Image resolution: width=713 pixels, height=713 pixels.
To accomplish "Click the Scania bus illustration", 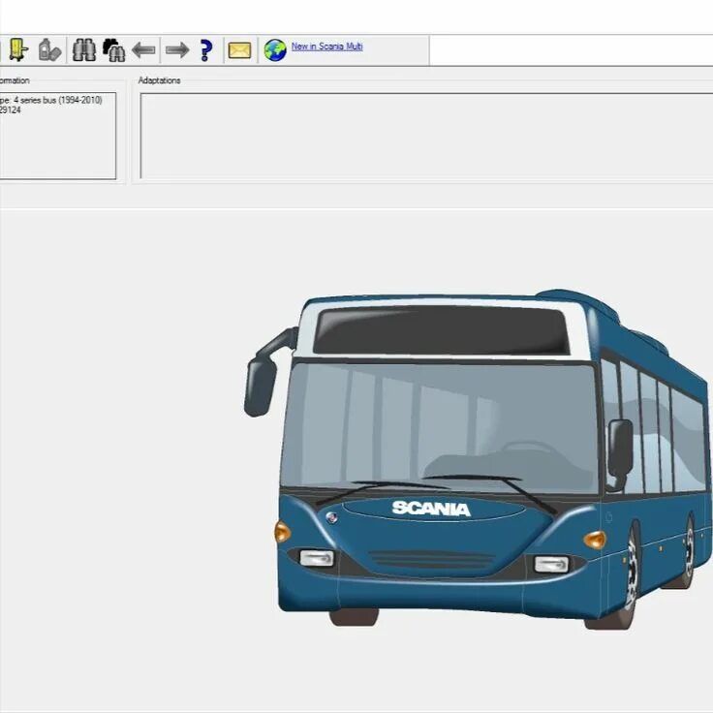I will (478, 458).
